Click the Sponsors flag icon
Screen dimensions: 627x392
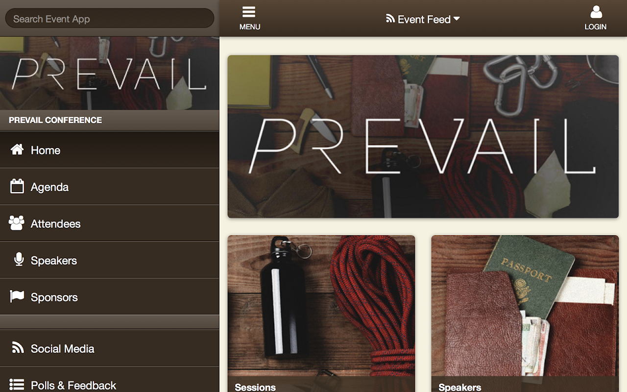(17, 296)
